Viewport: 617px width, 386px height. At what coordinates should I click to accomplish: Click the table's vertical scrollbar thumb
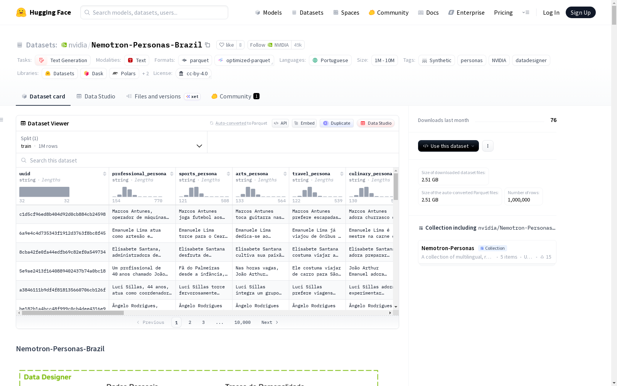click(396, 186)
